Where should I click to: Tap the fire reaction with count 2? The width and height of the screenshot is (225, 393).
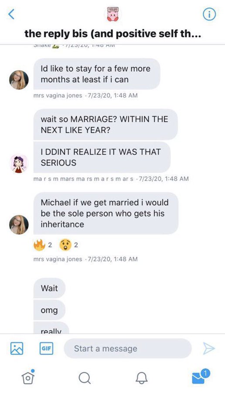(x=43, y=245)
